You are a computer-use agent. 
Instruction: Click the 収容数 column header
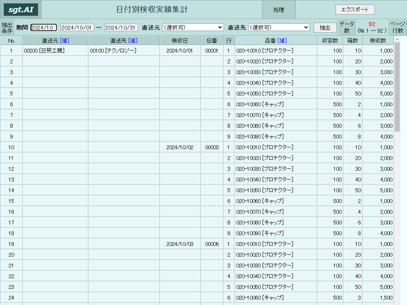330,41
